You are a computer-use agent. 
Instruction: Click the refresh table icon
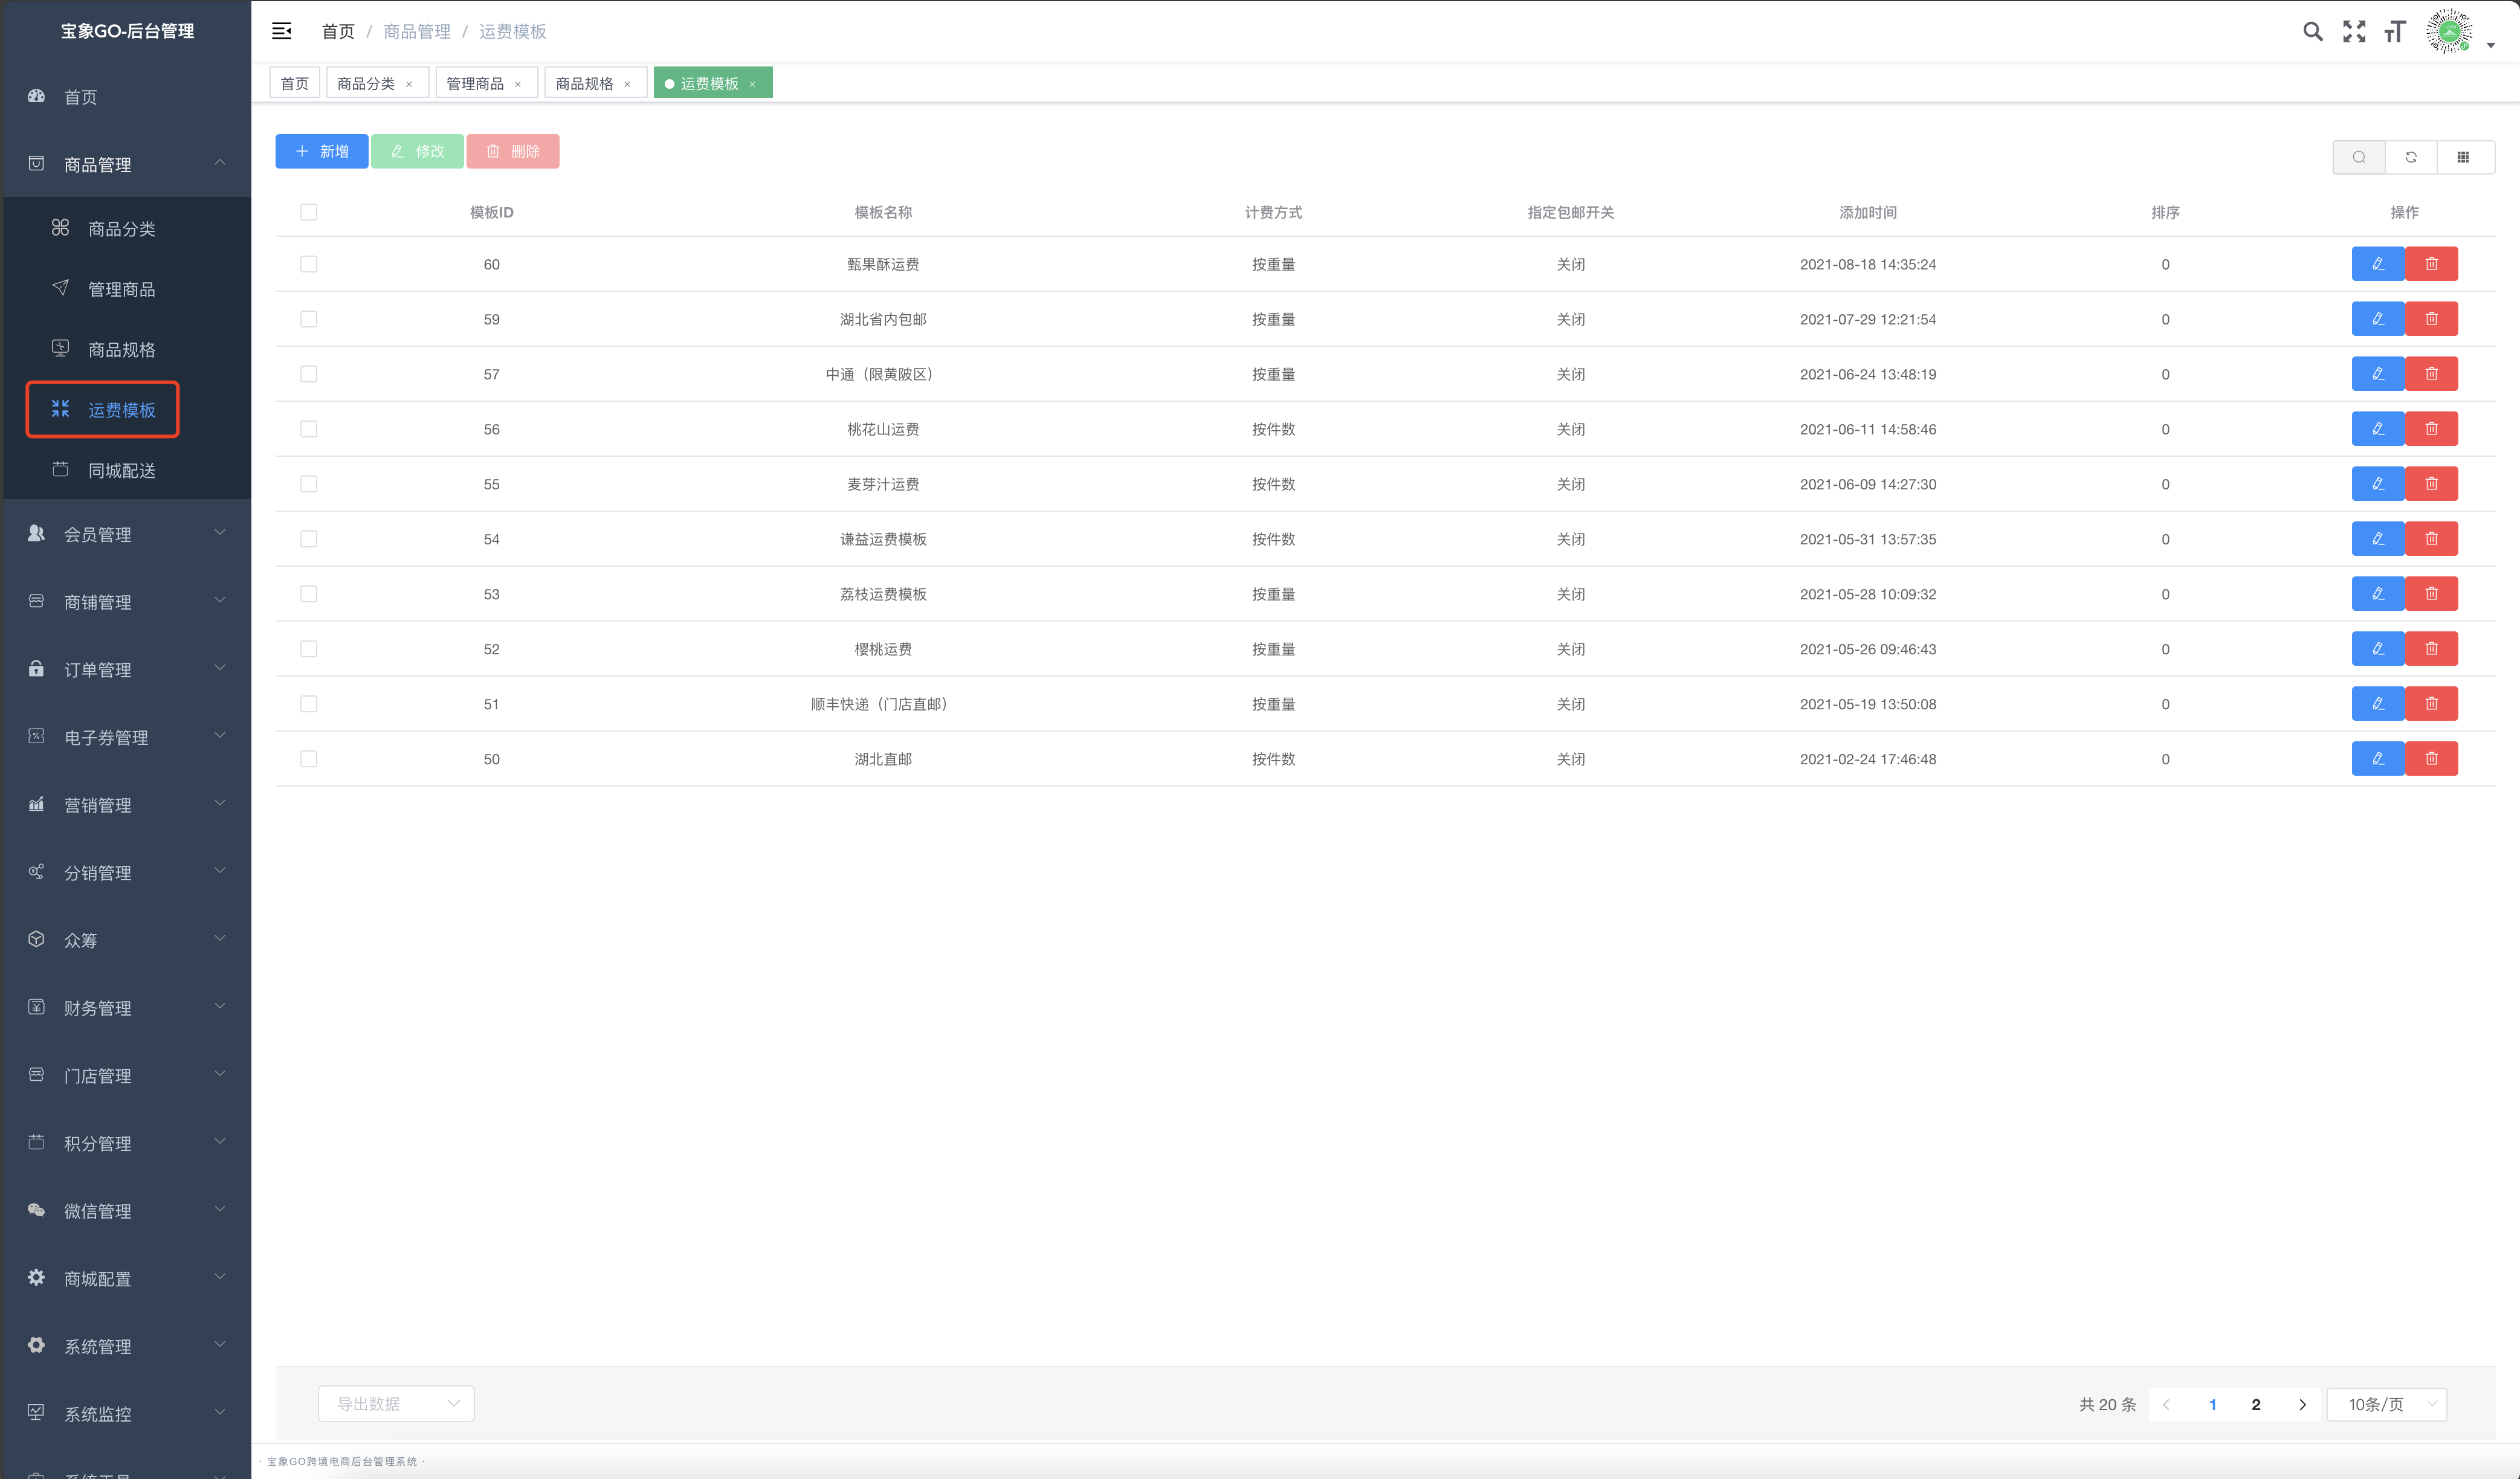2411,157
